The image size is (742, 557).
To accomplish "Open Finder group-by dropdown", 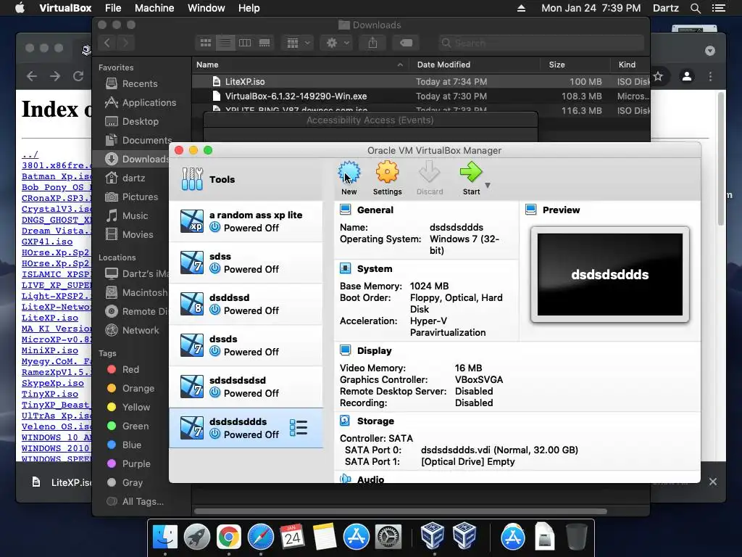I will tap(298, 43).
